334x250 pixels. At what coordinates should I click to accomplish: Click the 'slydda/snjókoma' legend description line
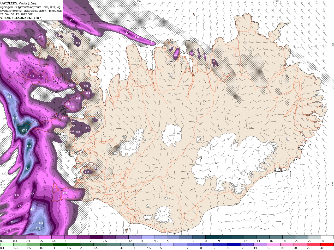point(31,11)
